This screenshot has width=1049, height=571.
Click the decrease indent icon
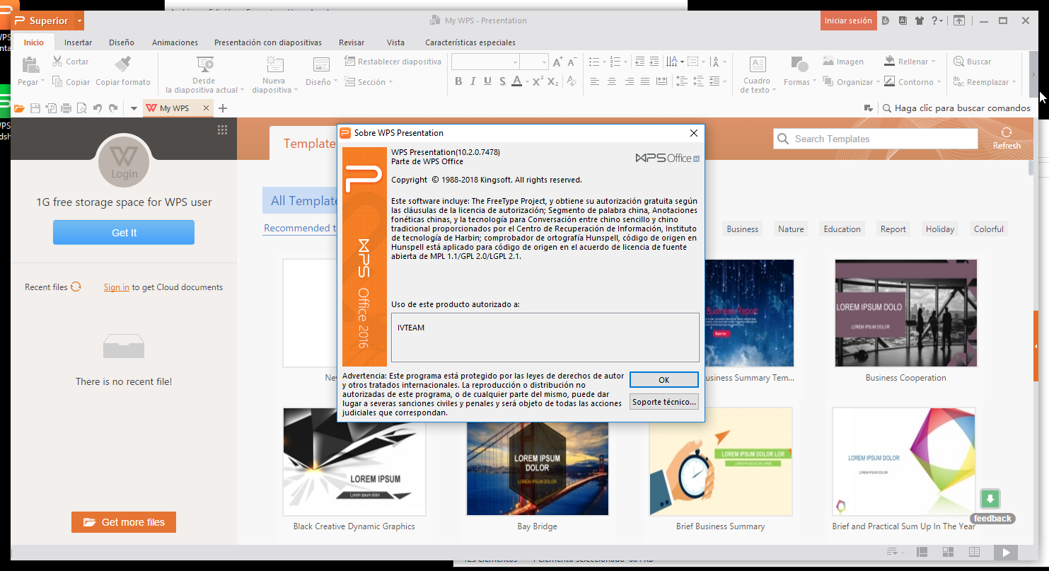click(639, 62)
